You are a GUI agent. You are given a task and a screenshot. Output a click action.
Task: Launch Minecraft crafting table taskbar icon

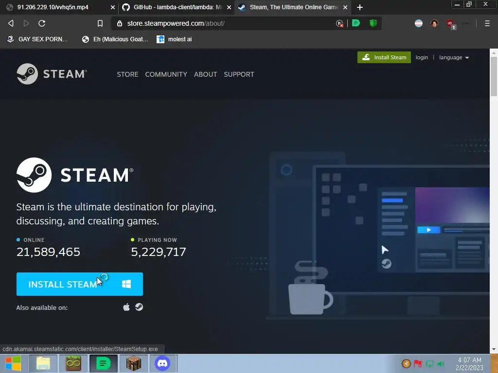coord(133,363)
